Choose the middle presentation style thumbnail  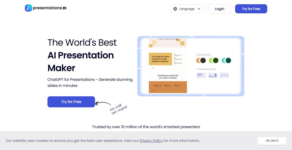tap(213, 75)
